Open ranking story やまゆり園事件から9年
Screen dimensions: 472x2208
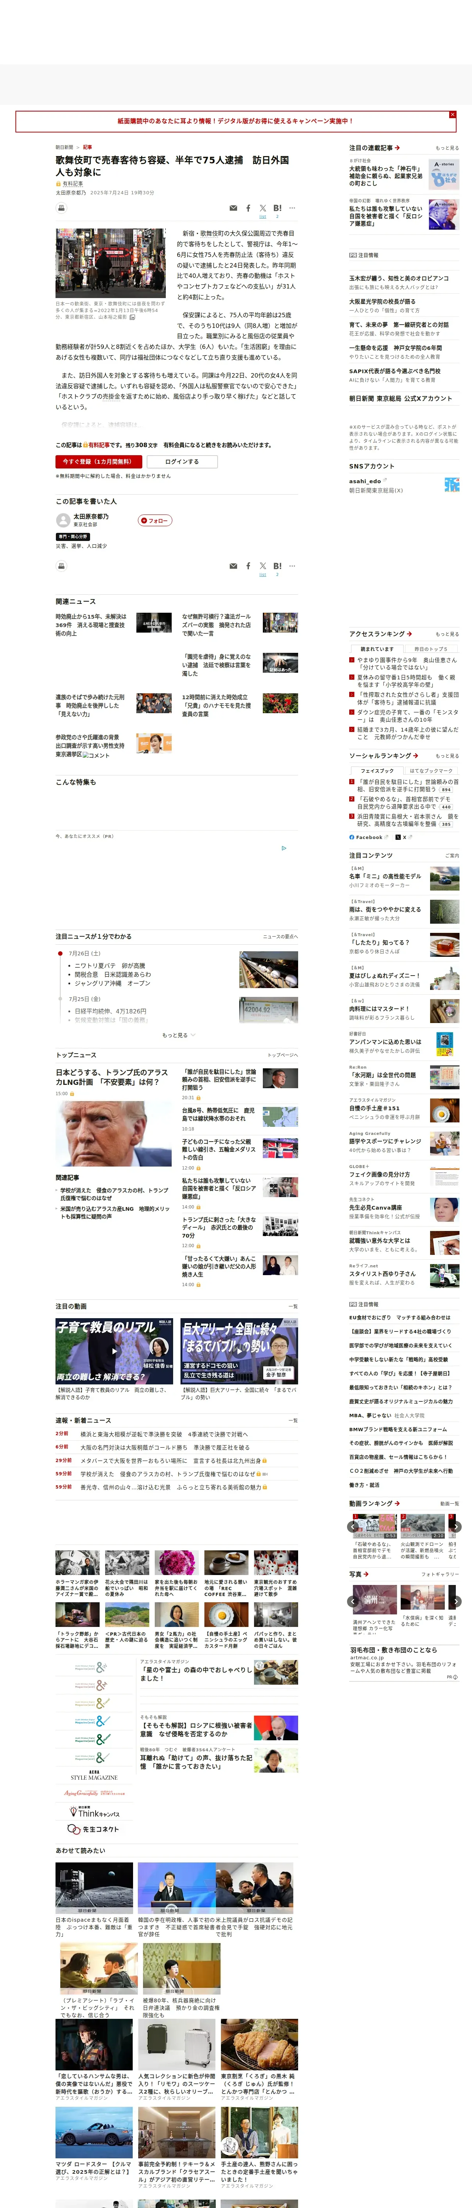(407, 664)
